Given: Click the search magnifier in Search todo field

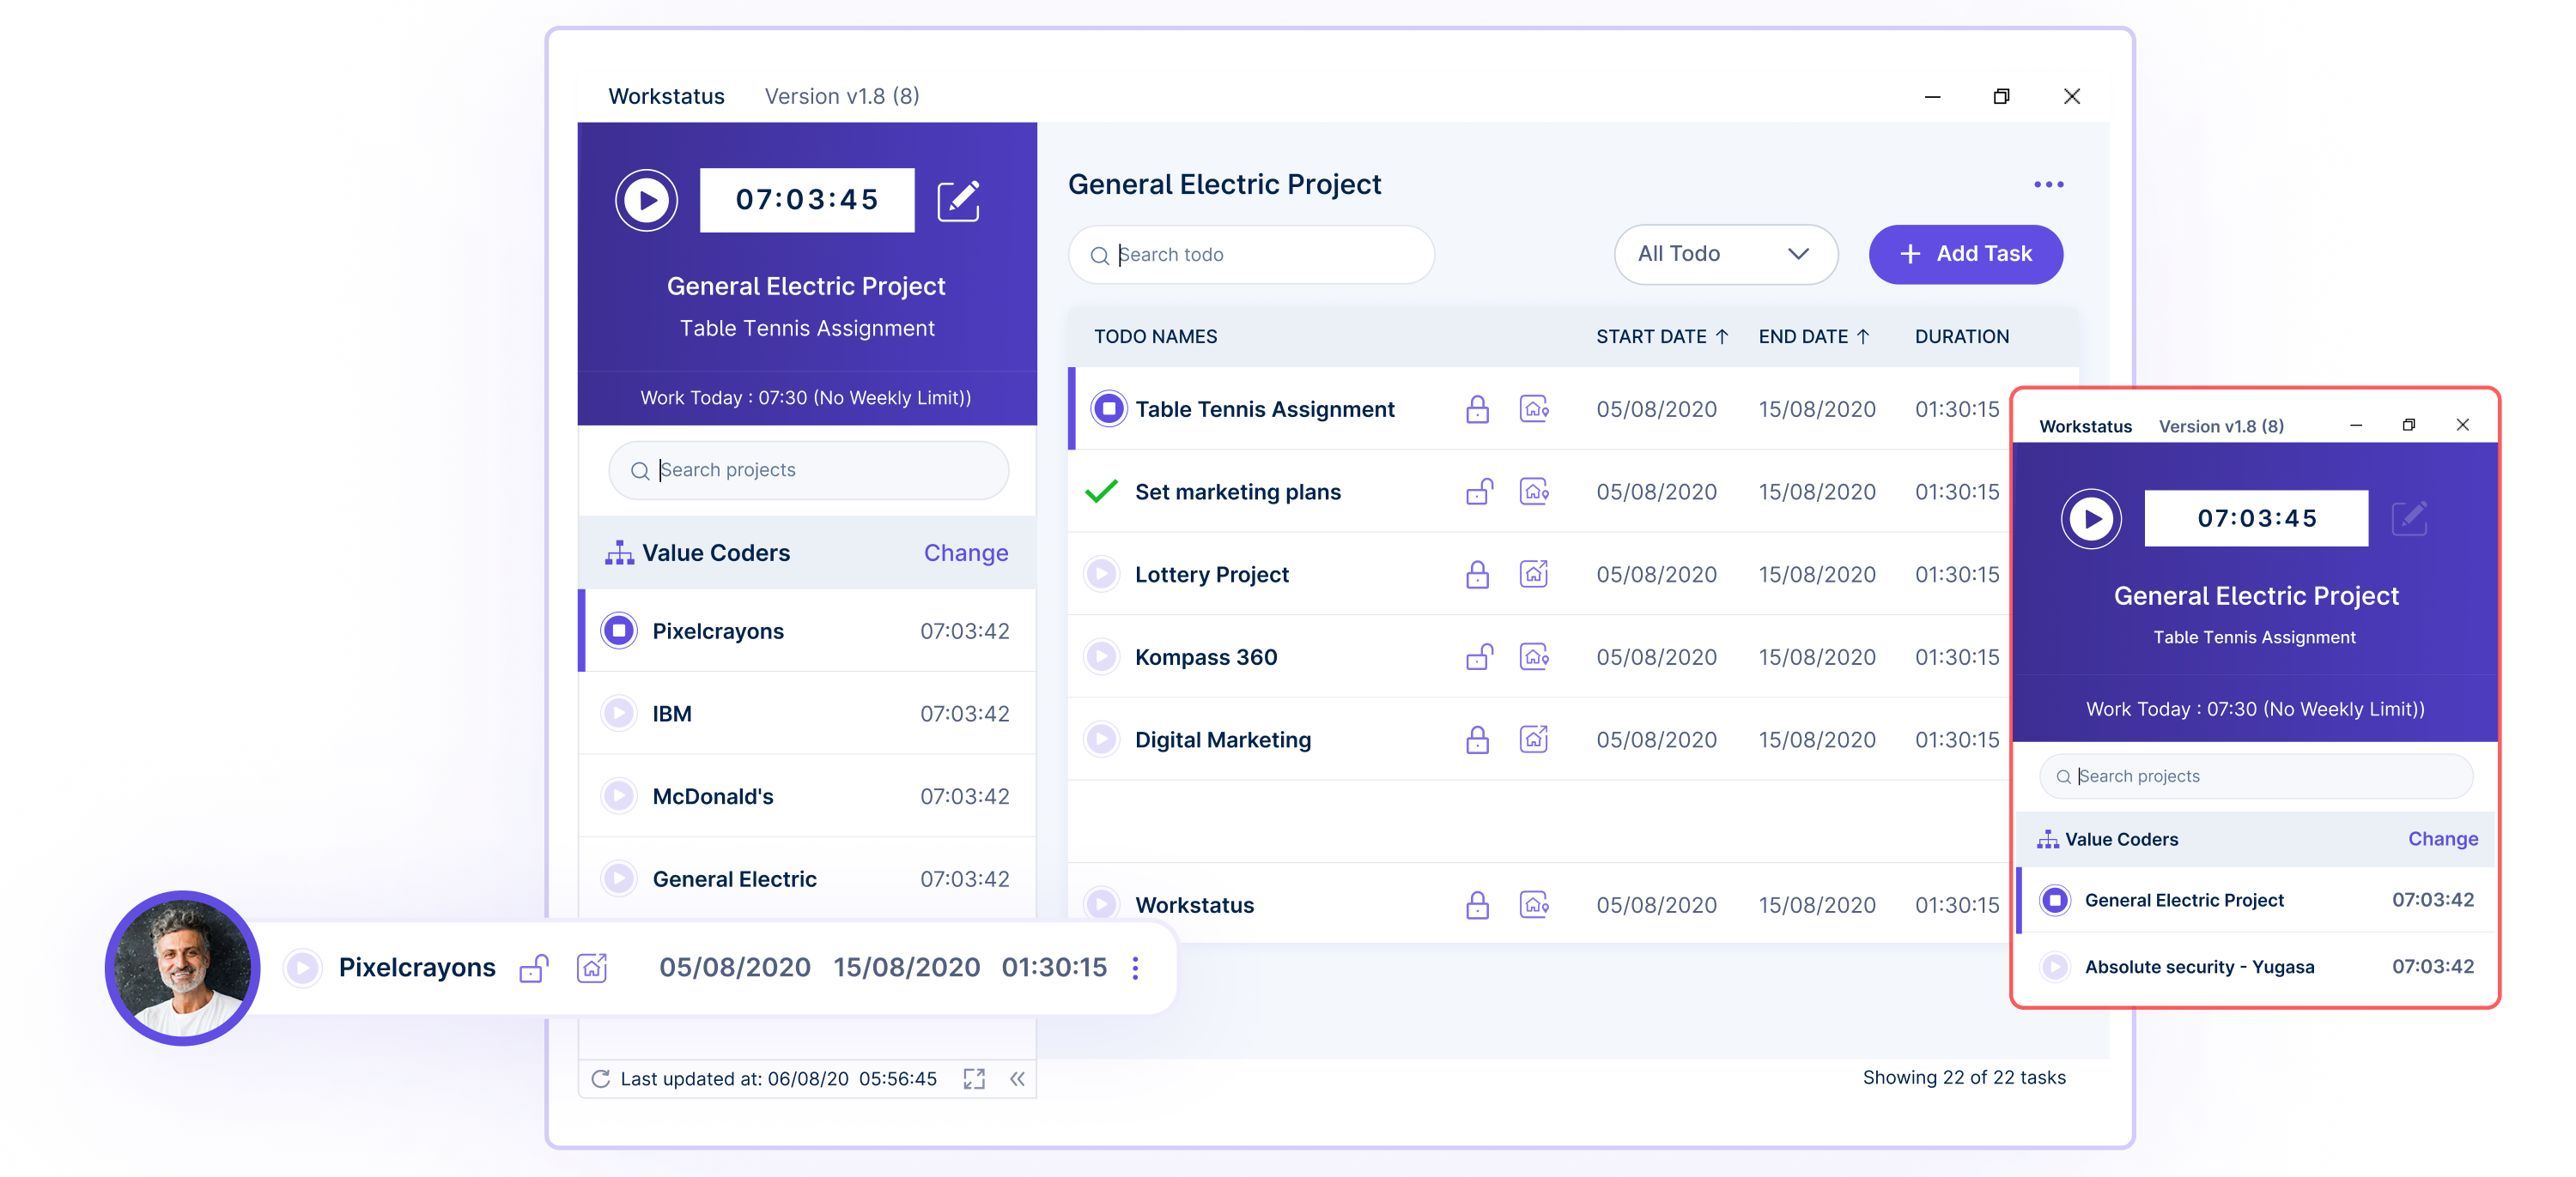Looking at the screenshot, I should pos(1100,255).
